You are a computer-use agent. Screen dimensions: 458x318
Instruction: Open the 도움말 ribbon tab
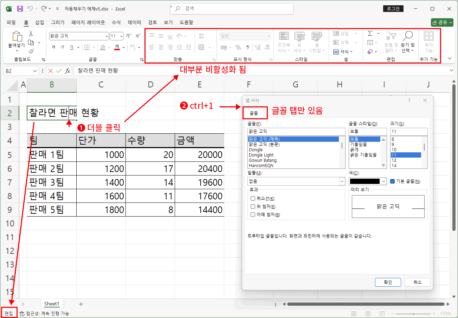(186, 22)
